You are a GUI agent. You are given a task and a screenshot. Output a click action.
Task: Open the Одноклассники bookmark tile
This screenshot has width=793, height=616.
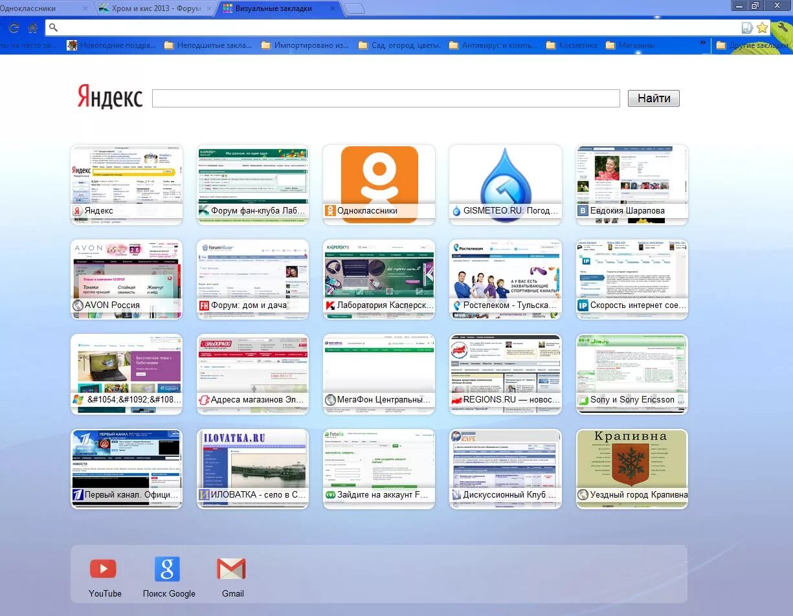pyautogui.click(x=379, y=184)
